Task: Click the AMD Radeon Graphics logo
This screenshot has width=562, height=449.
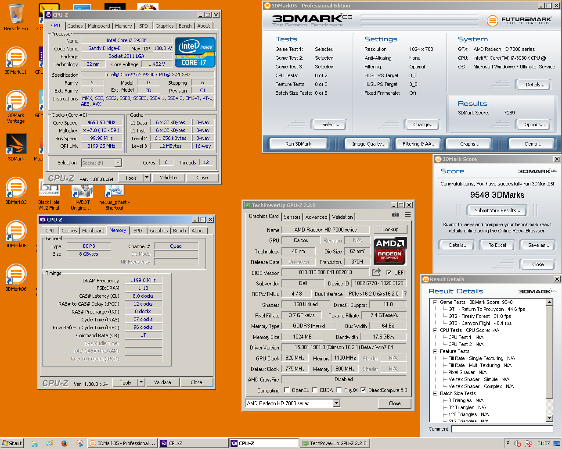Action: tap(390, 251)
